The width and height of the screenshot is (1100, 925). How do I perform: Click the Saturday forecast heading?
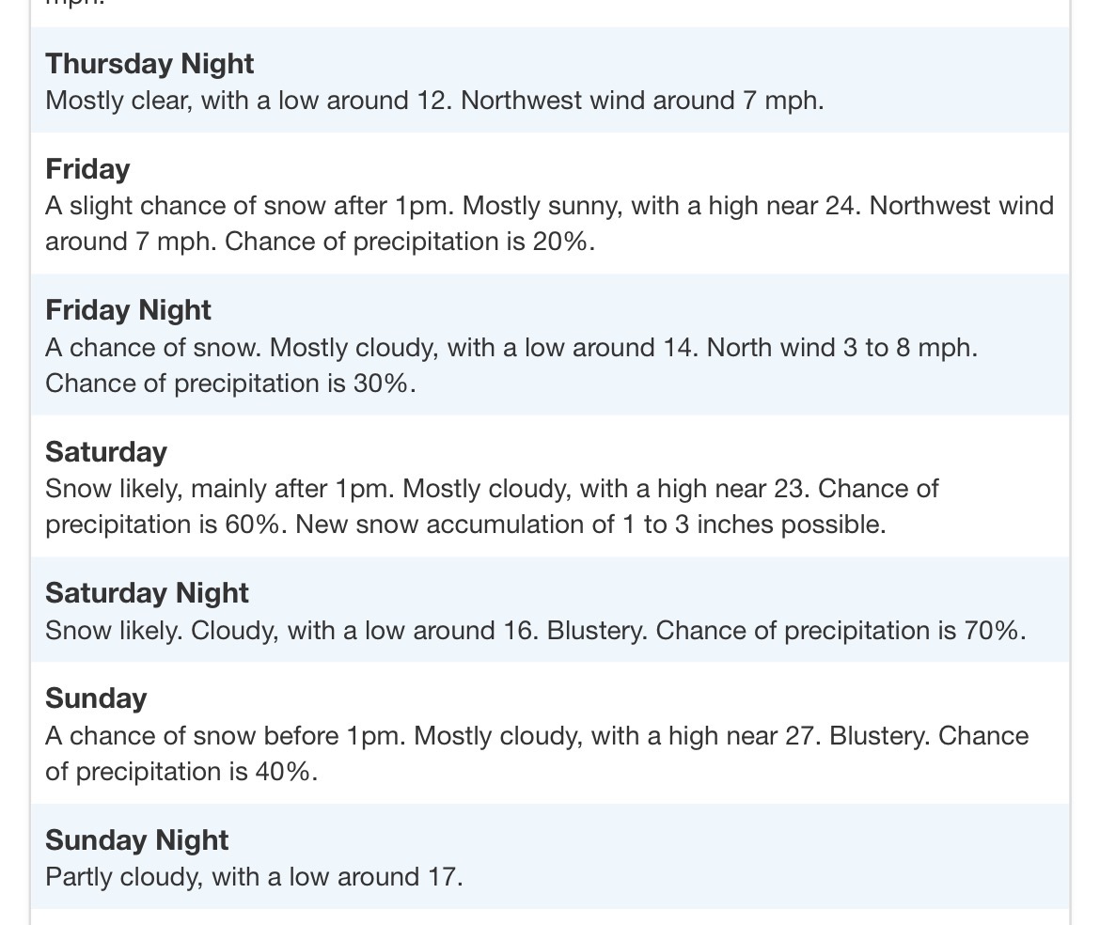tap(106, 452)
